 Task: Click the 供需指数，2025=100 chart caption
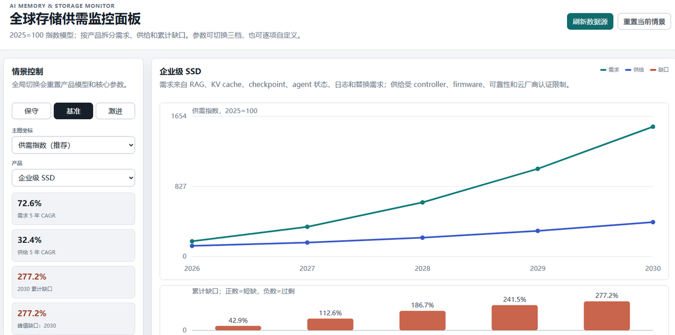pos(224,111)
